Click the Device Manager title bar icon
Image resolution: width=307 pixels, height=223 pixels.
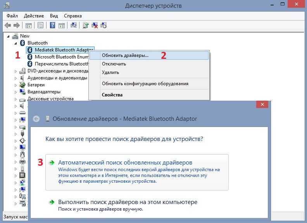7,5
